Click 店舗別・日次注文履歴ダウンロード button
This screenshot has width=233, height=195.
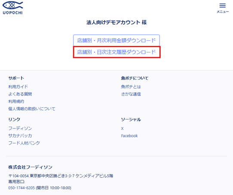116,52
